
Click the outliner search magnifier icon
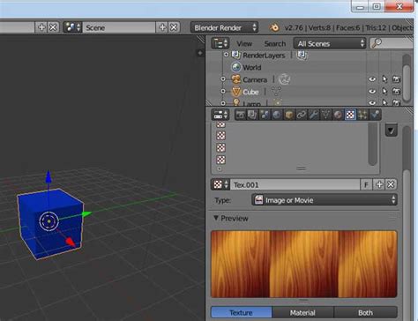pos(377,43)
